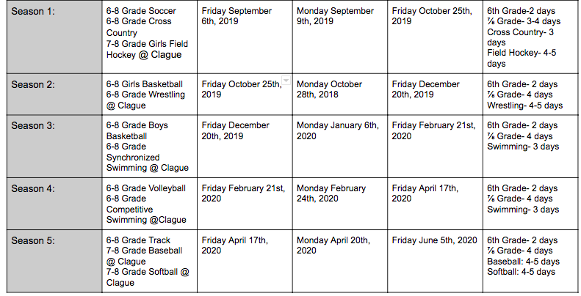Select the Friday September 6th, 2019 cell
The image size is (581, 296).
tap(245, 37)
